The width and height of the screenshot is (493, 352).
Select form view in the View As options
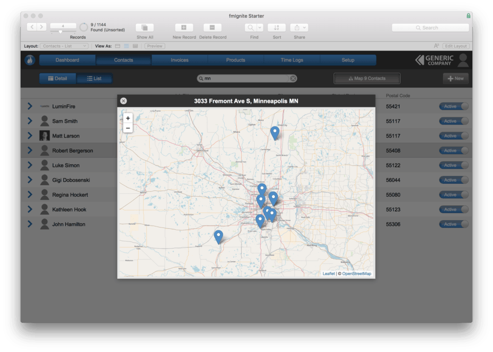point(117,46)
